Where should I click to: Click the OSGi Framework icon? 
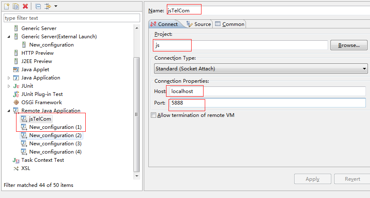click(16, 102)
